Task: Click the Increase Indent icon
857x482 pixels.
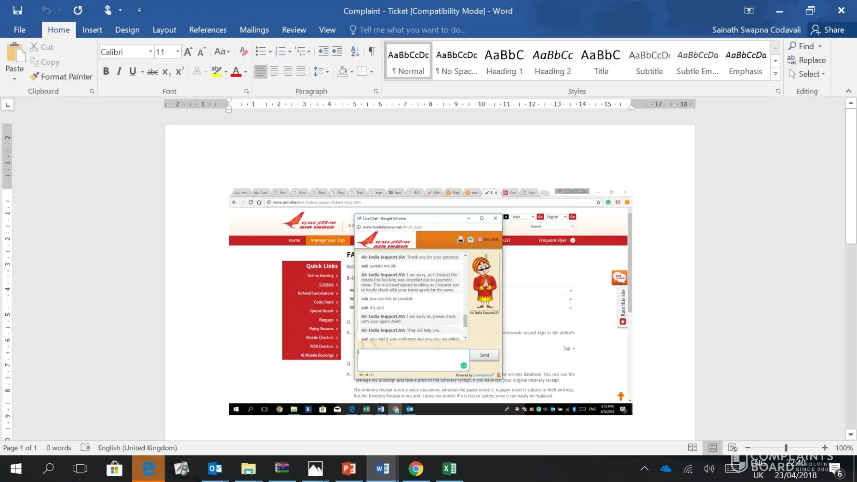Action: point(337,52)
